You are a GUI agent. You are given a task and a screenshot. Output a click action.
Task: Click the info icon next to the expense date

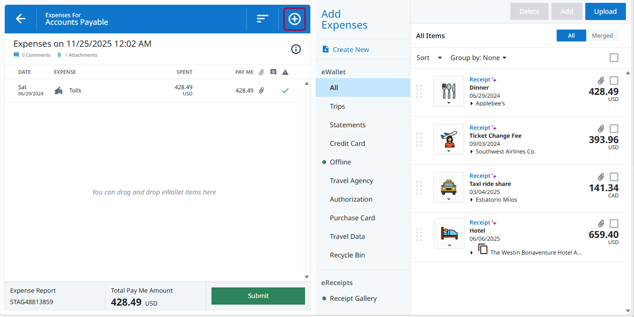(x=296, y=49)
